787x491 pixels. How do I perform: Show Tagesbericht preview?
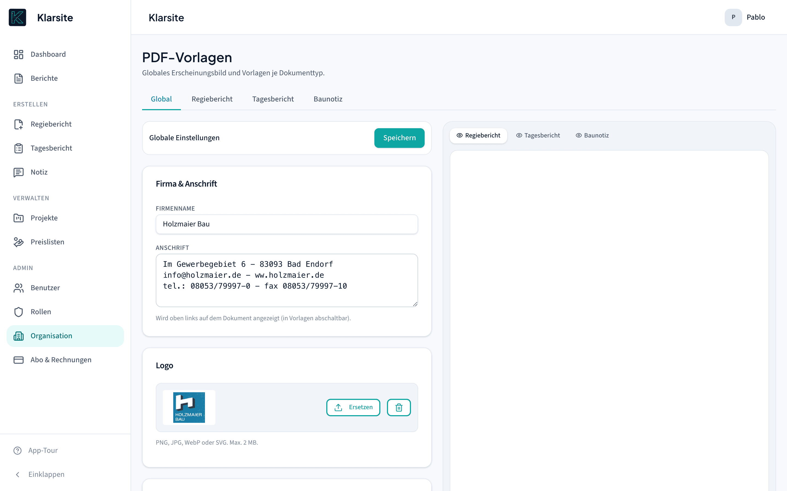click(x=538, y=135)
